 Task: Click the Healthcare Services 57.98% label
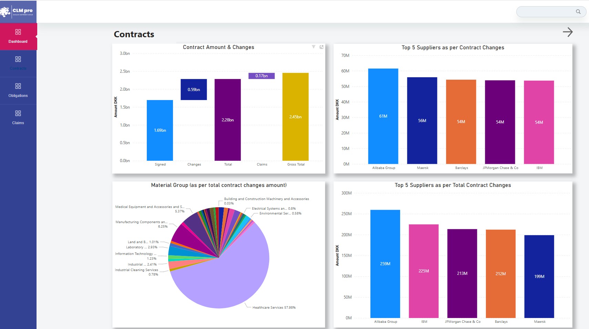point(274,308)
